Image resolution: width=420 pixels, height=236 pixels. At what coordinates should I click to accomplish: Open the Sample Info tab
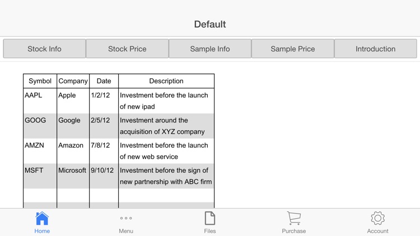(x=210, y=49)
